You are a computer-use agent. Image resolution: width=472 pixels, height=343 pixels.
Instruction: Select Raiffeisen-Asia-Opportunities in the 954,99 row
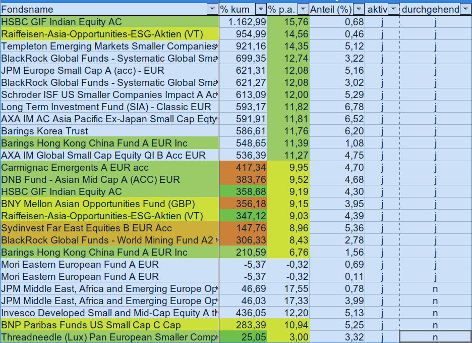click(109, 34)
